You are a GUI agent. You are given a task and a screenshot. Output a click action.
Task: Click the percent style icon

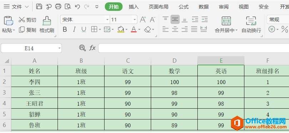point(285,29)
